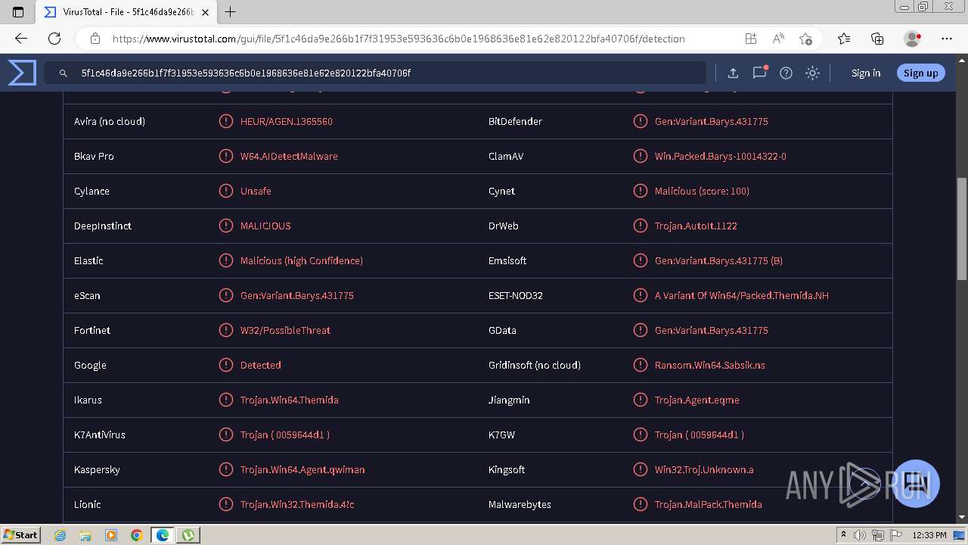Open the help question mark icon

(x=786, y=73)
